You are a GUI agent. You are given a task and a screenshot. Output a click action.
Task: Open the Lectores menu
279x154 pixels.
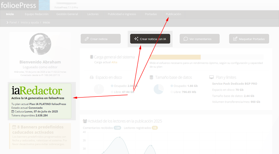(x=93, y=14)
